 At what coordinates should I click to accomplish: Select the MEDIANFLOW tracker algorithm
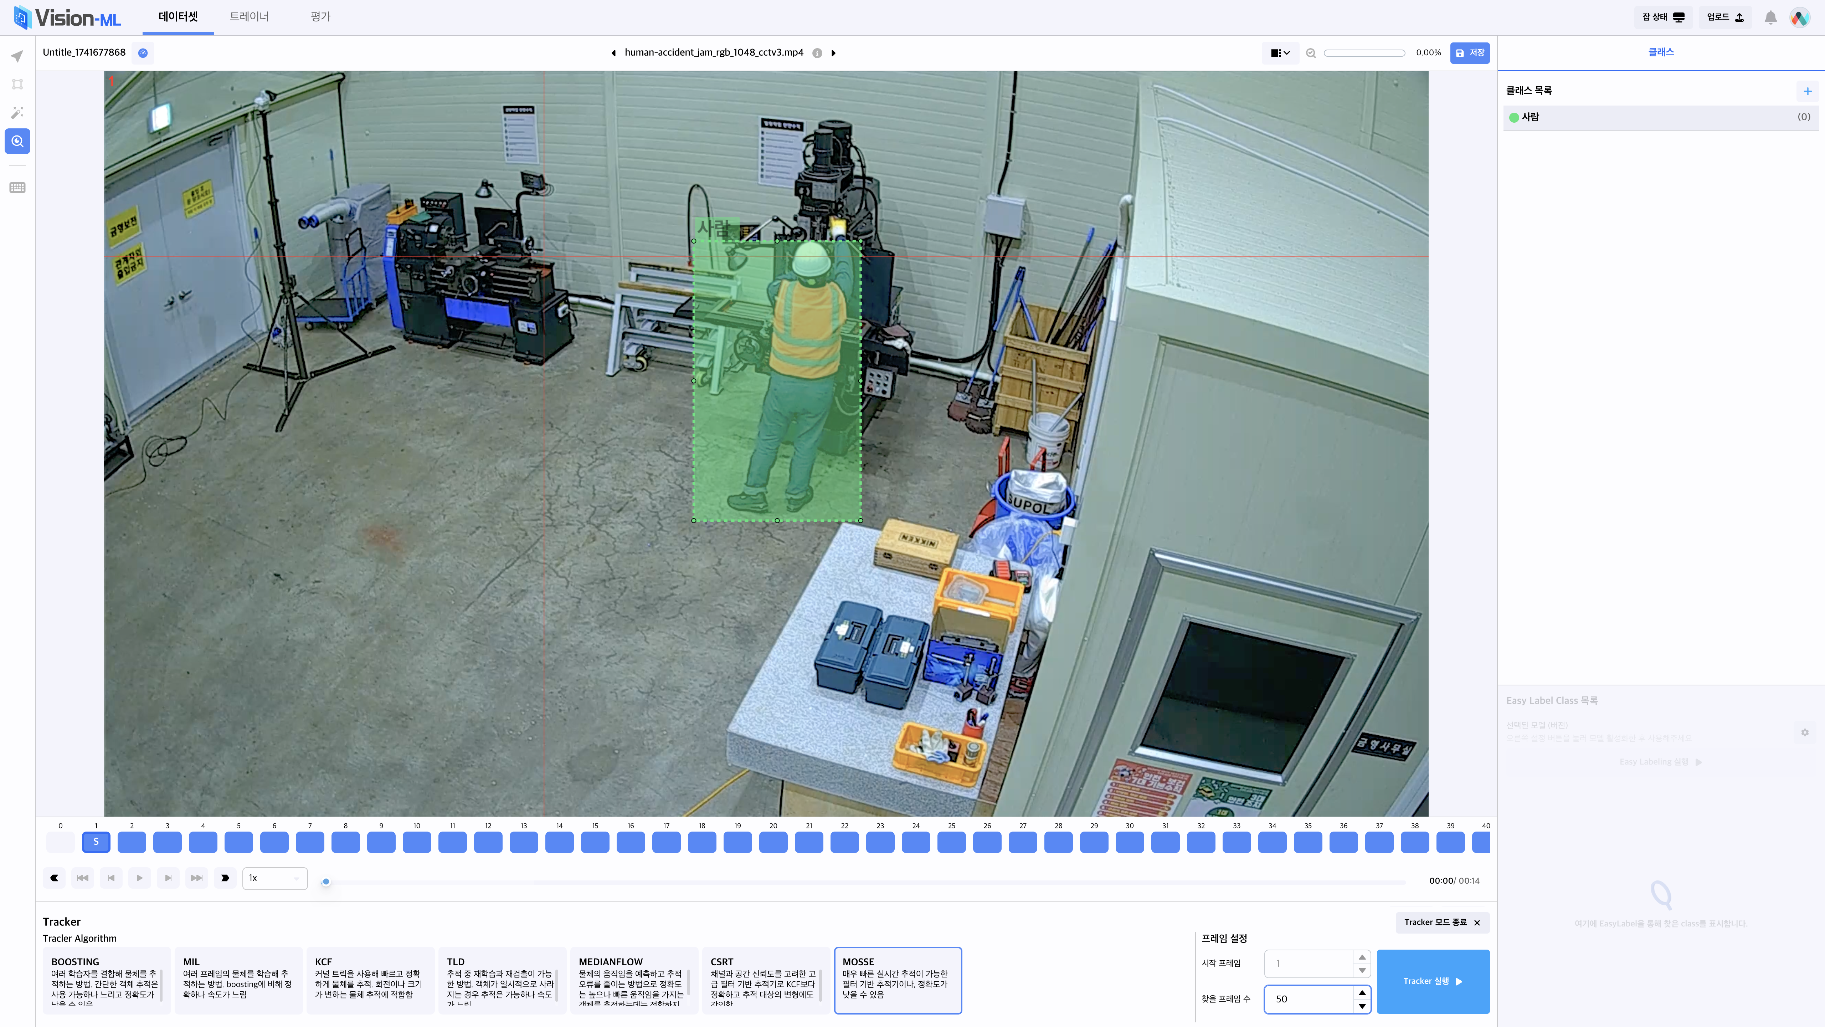(x=634, y=980)
